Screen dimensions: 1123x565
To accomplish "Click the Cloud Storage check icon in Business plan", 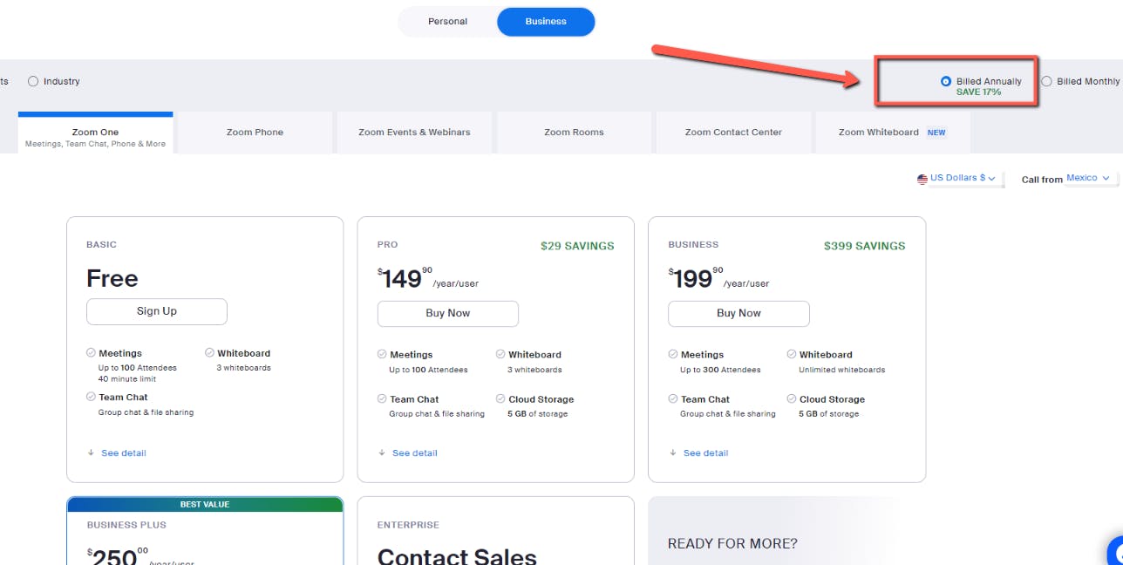I will click(x=792, y=399).
